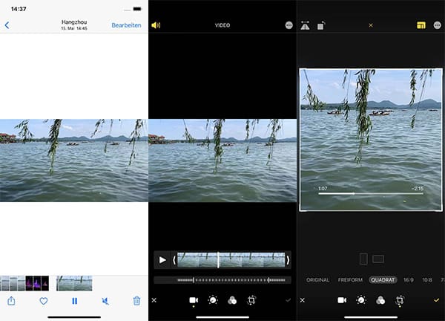Pause playback in the Photos viewer
The image size is (445, 321).
[x=74, y=301]
